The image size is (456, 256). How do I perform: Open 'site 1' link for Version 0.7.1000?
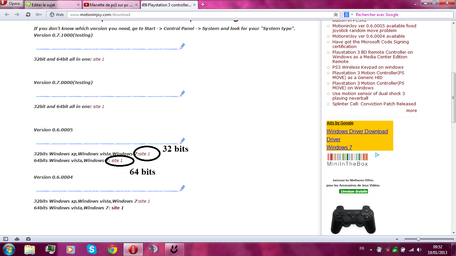click(98, 59)
